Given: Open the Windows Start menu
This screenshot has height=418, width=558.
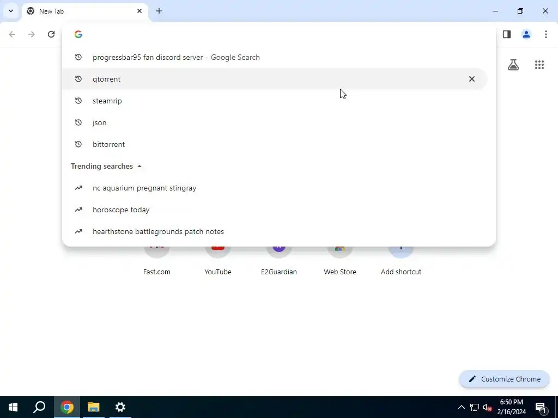Looking at the screenshot, I should (13, 407).
